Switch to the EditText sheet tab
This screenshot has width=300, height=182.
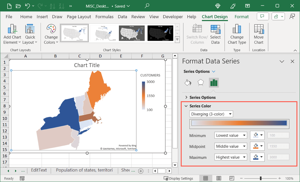(x=39, y=170)
